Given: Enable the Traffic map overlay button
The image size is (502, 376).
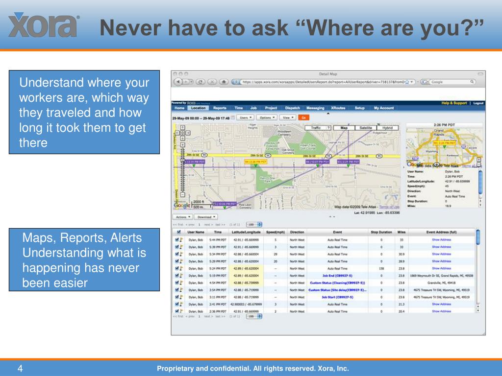Looking at the screenshot, I should (x=315, y=128).
